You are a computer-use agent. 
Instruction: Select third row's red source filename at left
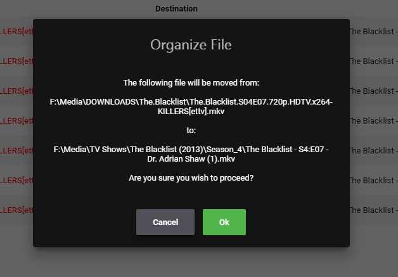[16, 91]
